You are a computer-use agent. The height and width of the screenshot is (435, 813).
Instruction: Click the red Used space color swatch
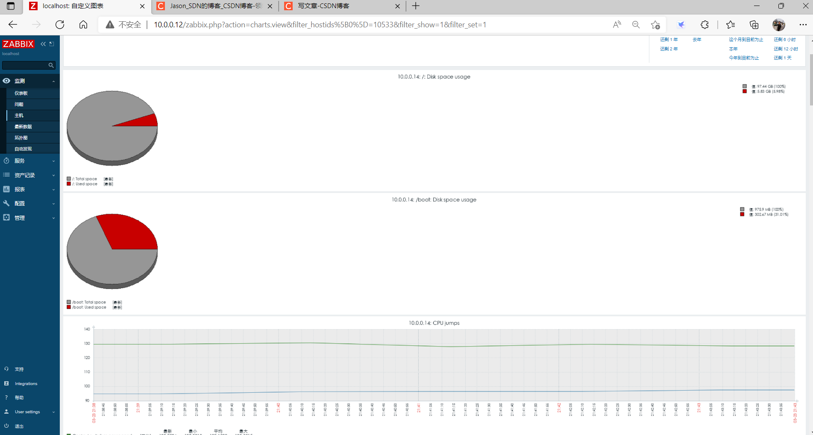(x=68, y=184)
